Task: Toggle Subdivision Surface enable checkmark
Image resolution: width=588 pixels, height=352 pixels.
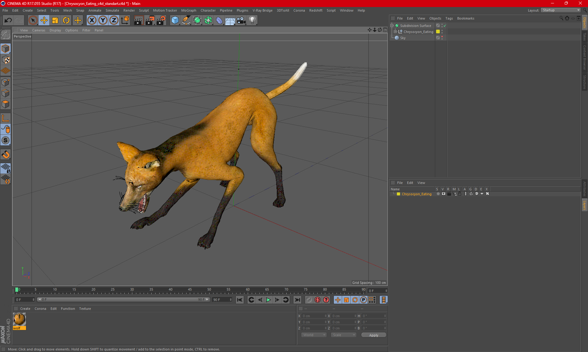Action: pos(445,26)
